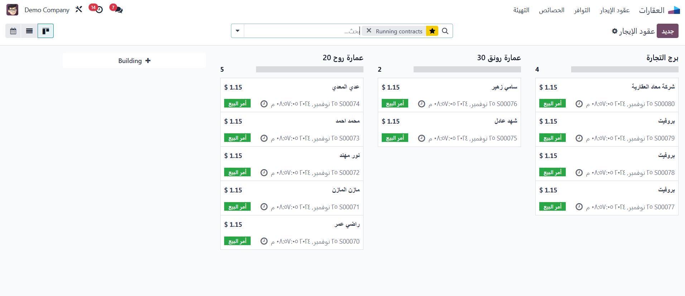
Task: Remove the Running contracts filter
Action: point(369,31)
